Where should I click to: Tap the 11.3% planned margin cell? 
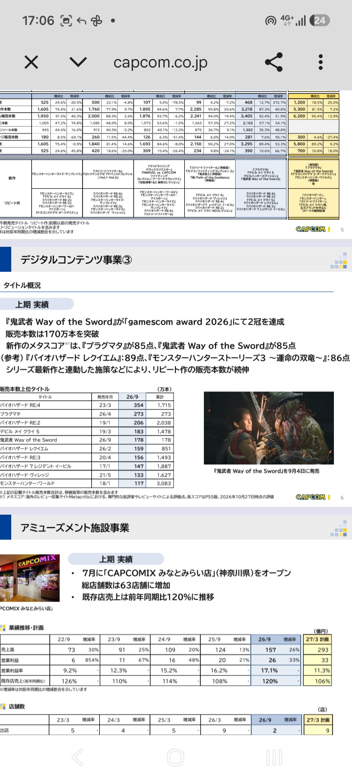[322, 671]
